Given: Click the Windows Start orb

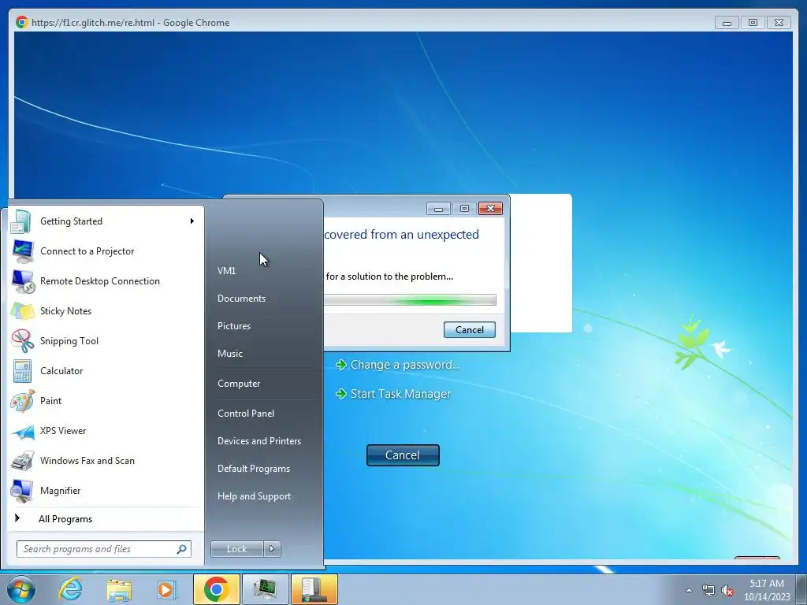Looking at the screenshot, I should pos(21,589).
